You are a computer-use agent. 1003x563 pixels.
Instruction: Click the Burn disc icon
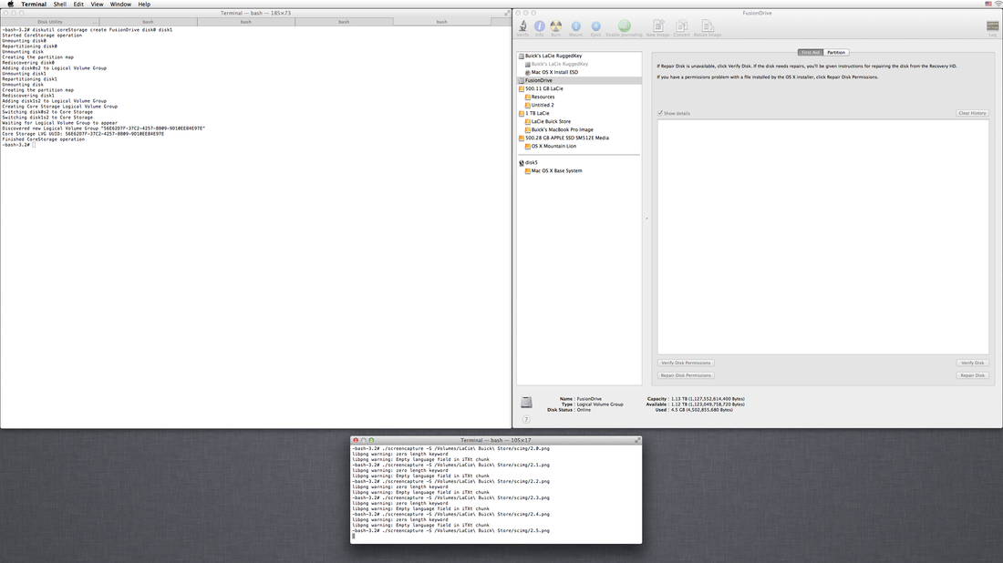point(556,27)
